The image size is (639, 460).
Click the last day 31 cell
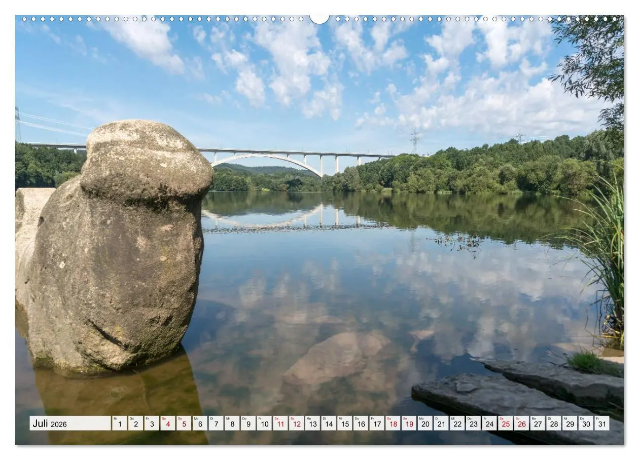point(601,424)
